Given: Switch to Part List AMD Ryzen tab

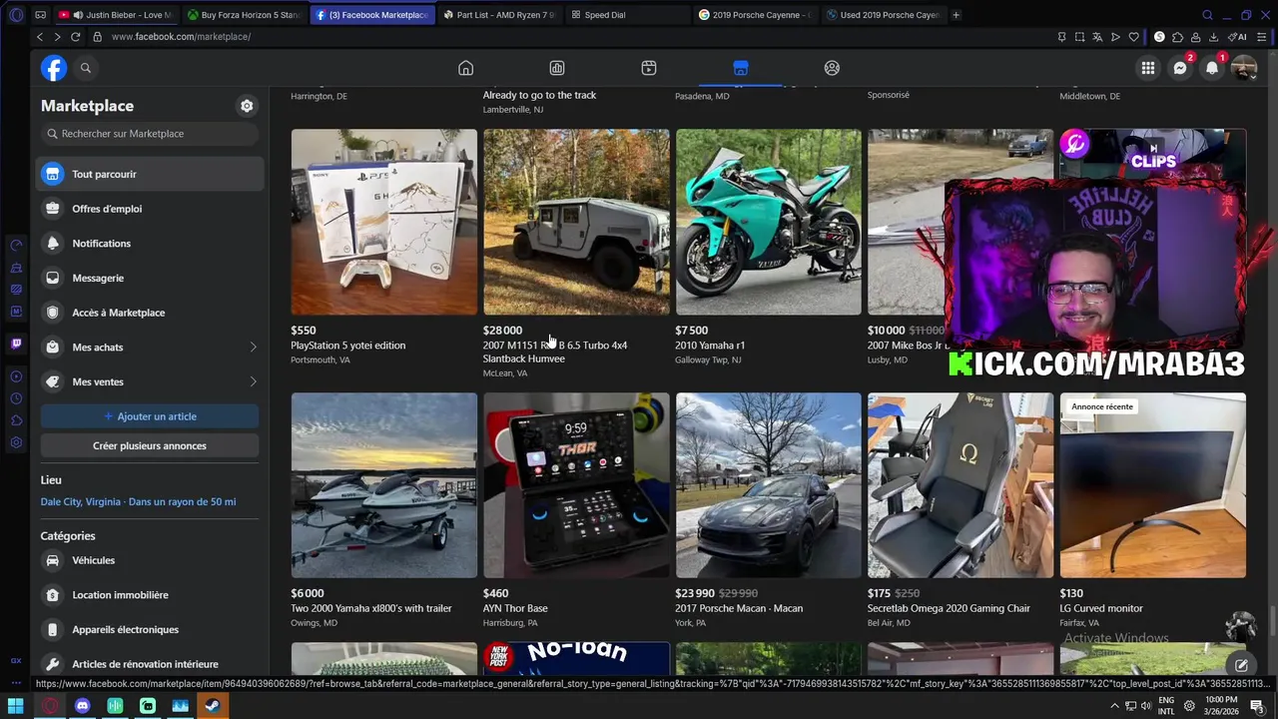Looking at the screenshot, I should click(499, 15).
